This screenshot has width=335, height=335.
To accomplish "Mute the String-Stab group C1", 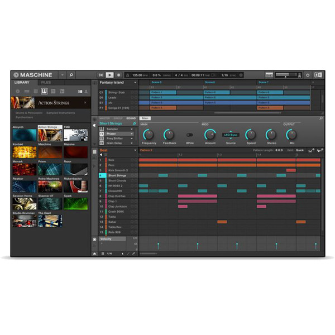I will pyautogui.click(x=132, y=93).
